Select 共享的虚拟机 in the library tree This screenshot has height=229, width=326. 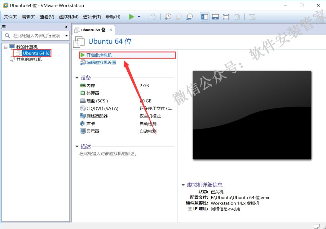(x=29, y=59)
